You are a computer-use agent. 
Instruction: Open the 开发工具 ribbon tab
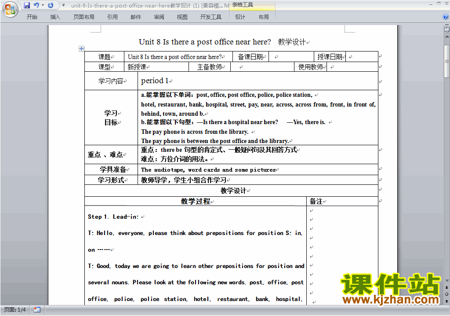[211, 17]
